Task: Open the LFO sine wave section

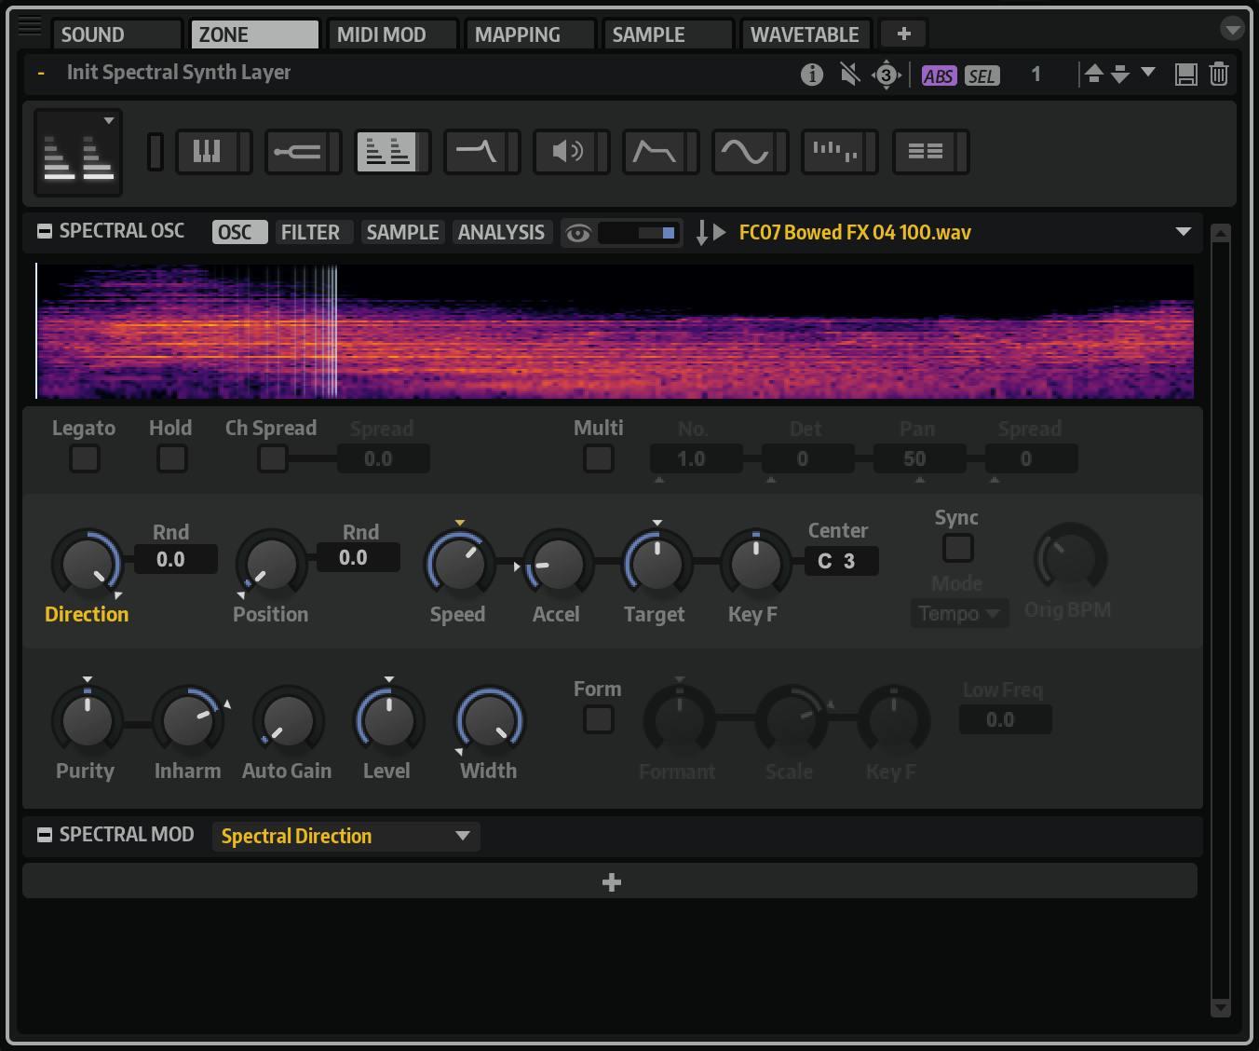Action: pos(744,152)
